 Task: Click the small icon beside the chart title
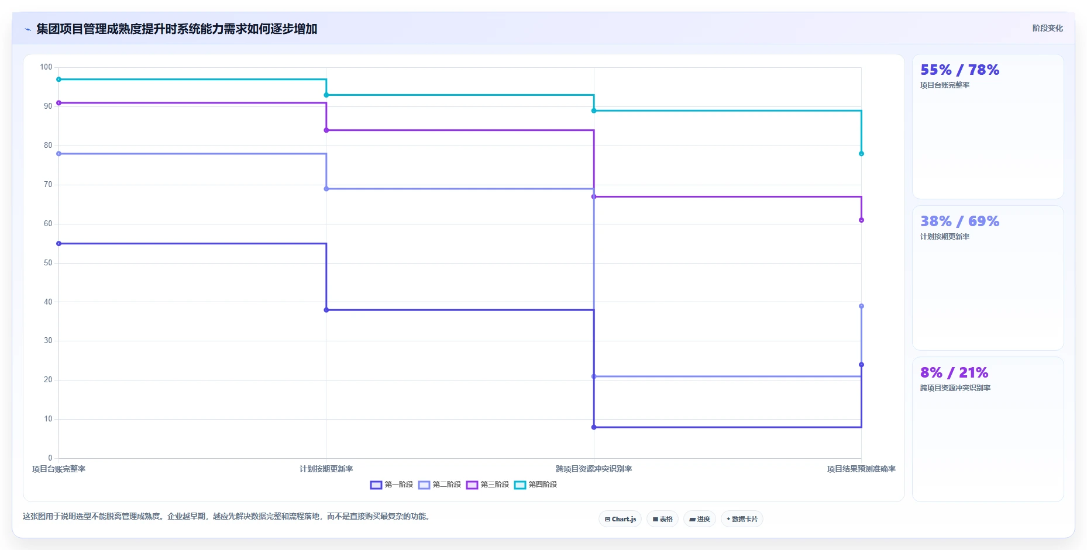[27, 29]
